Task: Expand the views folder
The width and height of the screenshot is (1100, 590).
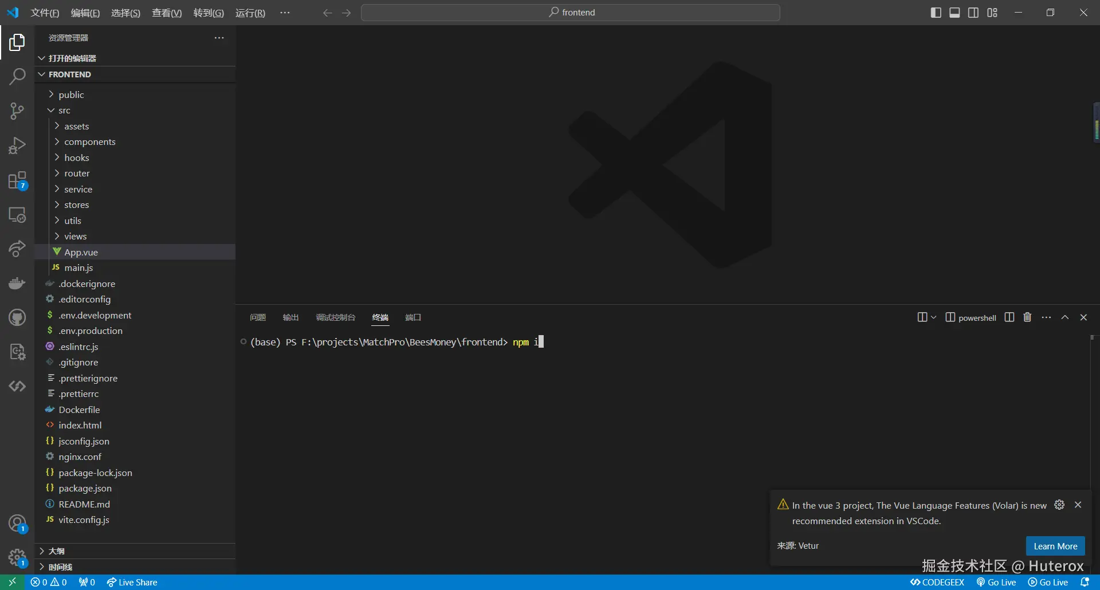Action: pyautogui.click(x=135, y=237)
